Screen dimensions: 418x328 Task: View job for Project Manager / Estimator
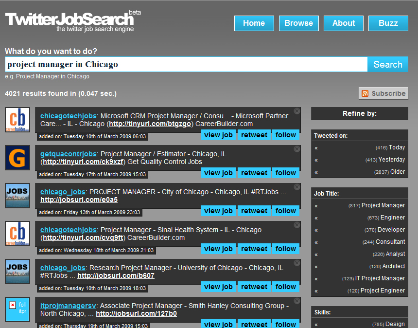(218, 173)
